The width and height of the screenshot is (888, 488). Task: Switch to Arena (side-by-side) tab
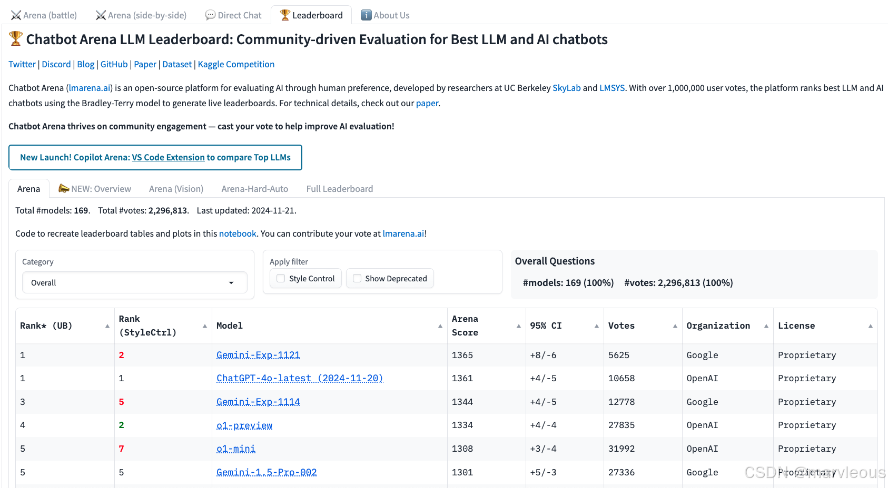pyautogui.click(x=141, y=15)
